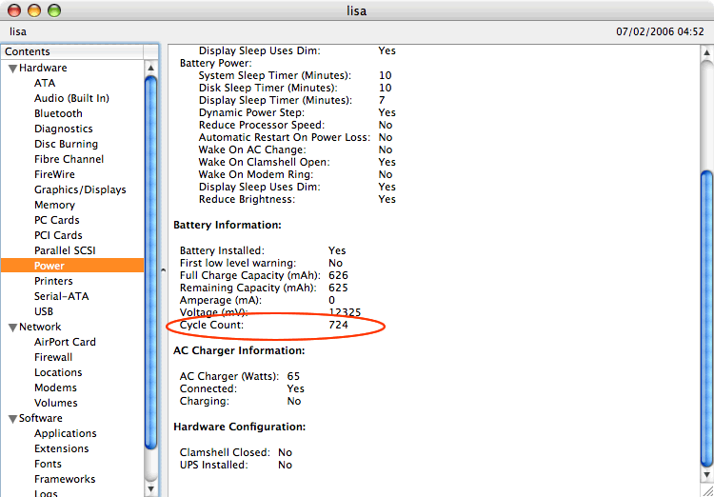Click the pane splitter handle
This screenshot has width=714, height=497.
163,270
